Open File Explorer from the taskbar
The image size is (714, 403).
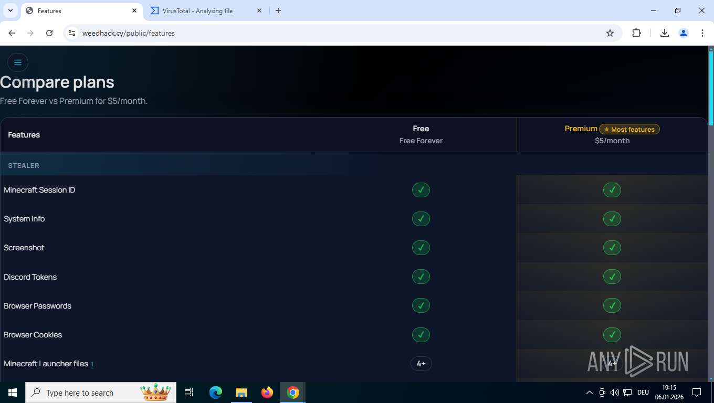coord(241,393)
